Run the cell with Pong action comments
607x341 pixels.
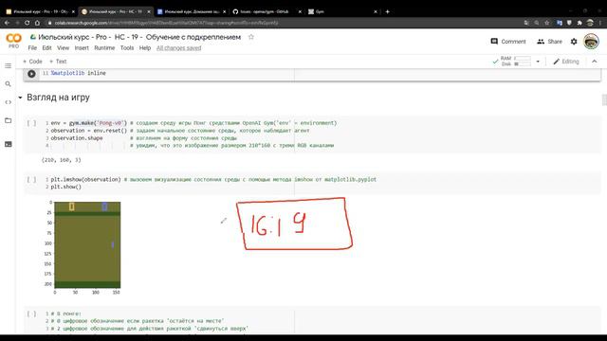pos(31,314)
